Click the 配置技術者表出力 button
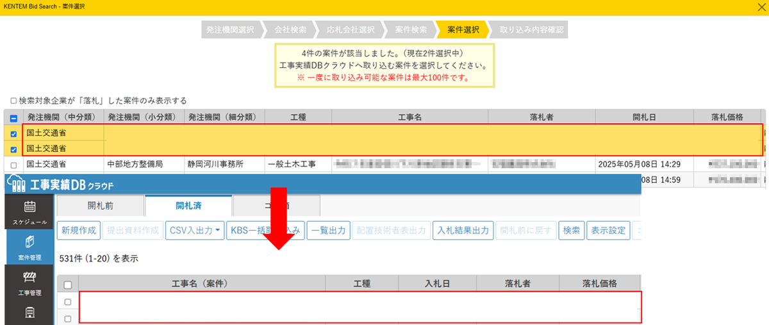 coord(391,231)
